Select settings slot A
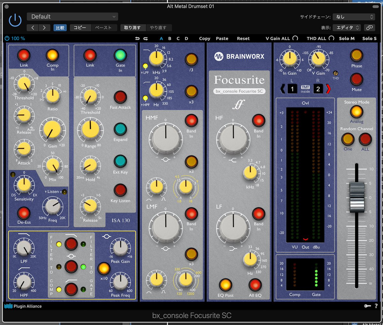The height and width of the screenshot is (325, 383). [x=161, y=38]
